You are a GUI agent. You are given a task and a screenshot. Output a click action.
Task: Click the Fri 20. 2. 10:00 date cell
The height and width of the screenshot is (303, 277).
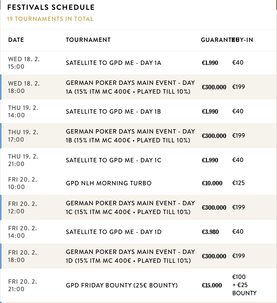tap(23, 183)
